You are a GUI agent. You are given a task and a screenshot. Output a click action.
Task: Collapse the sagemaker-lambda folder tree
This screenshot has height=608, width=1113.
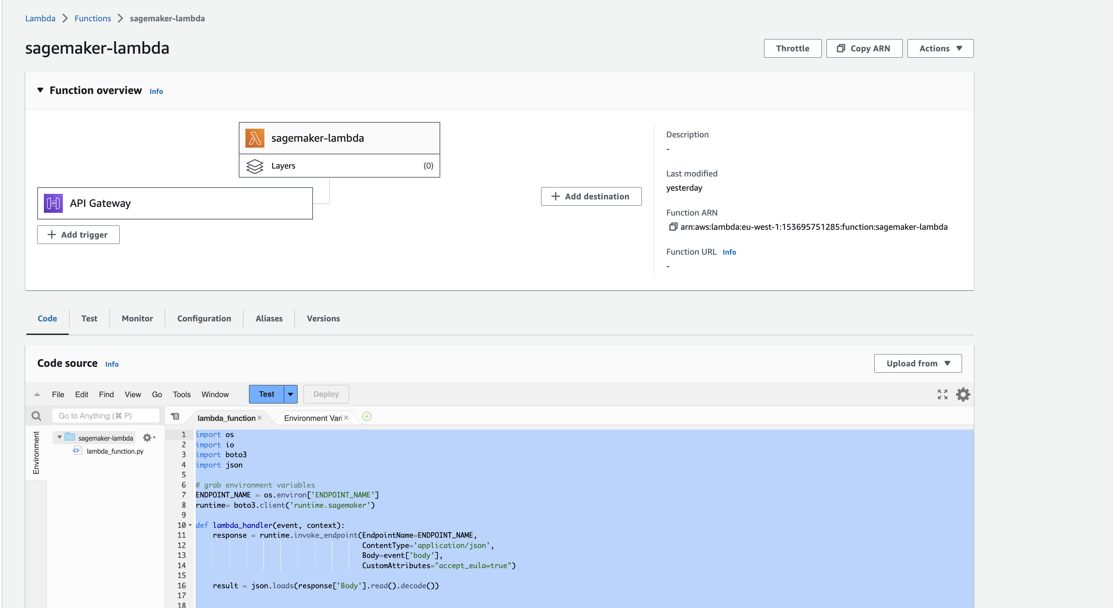coord(60,437)
